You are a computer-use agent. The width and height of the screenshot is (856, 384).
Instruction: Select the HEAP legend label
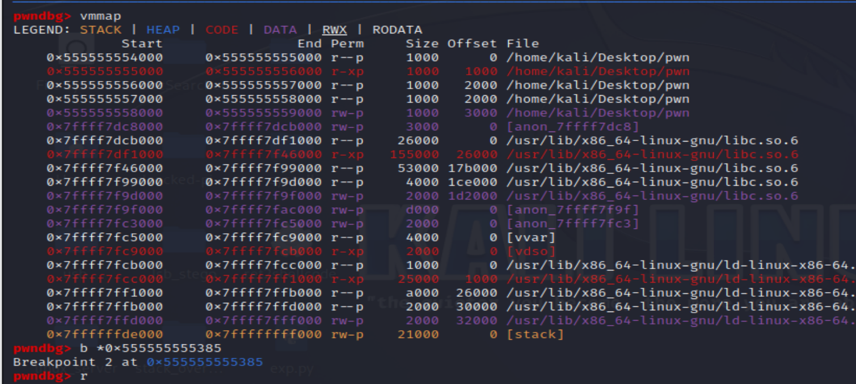[163, 30]
